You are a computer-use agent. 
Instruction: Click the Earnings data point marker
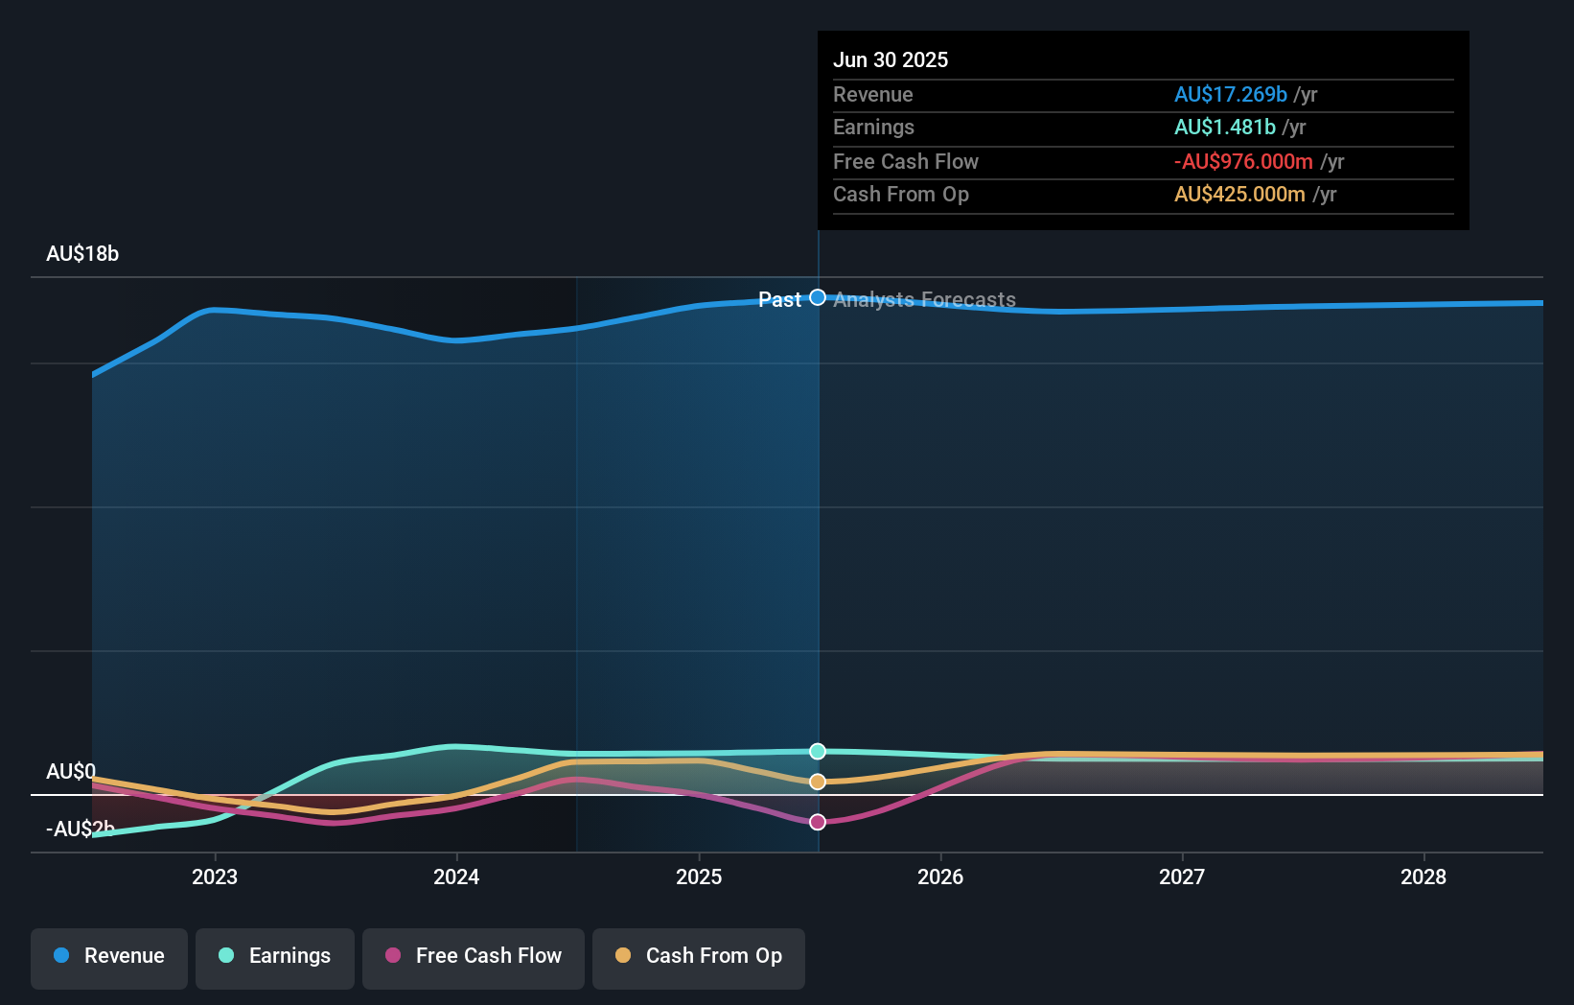817,751
